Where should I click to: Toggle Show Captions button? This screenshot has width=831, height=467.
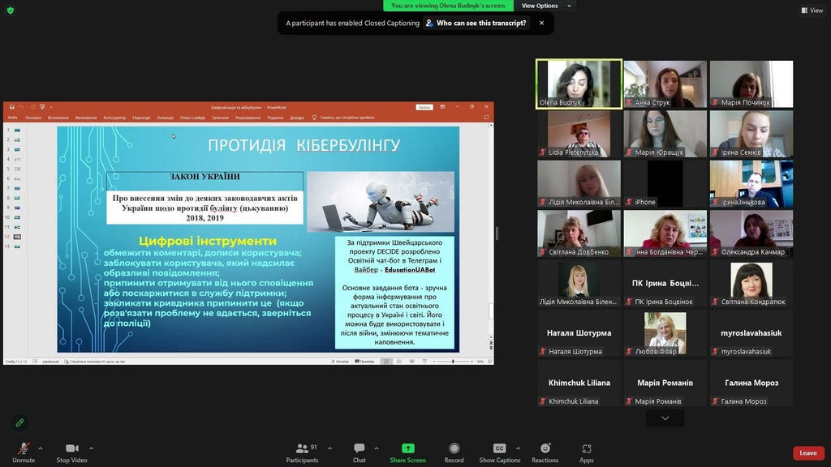pyautogui.click(x=499, y=452)
